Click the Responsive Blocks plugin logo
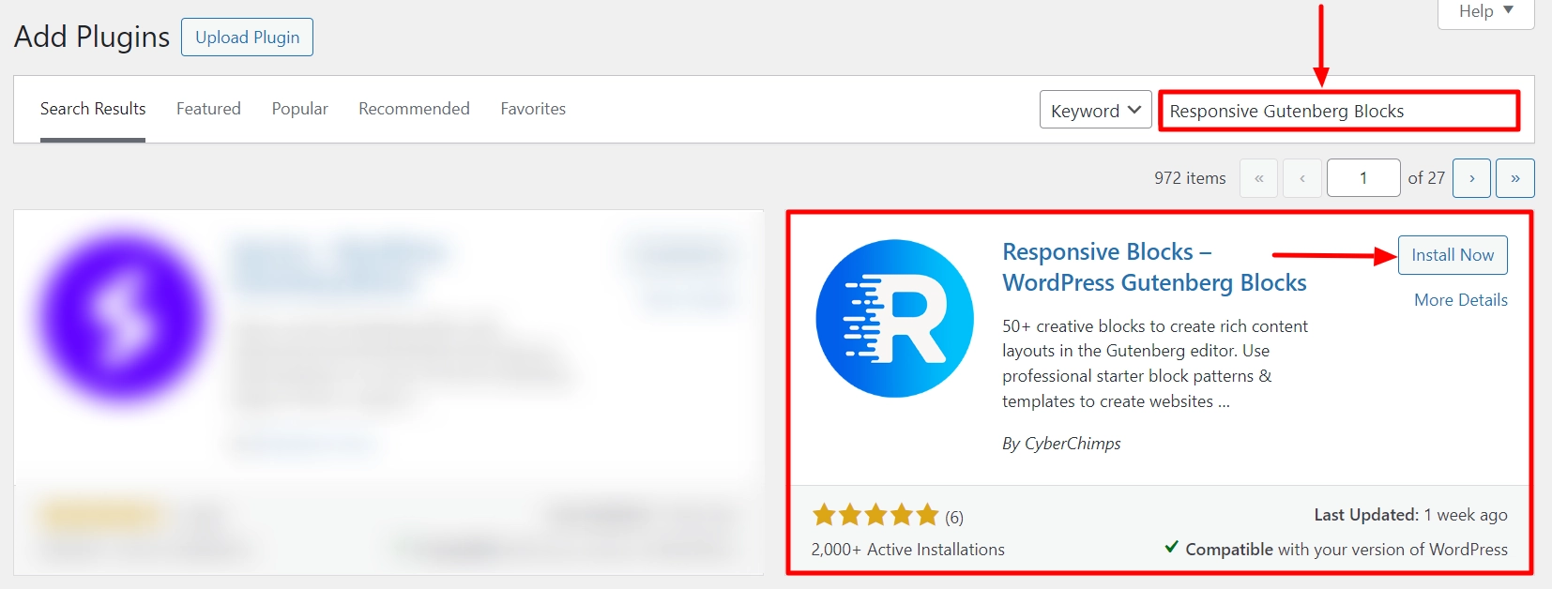 [x=895, y=319]
